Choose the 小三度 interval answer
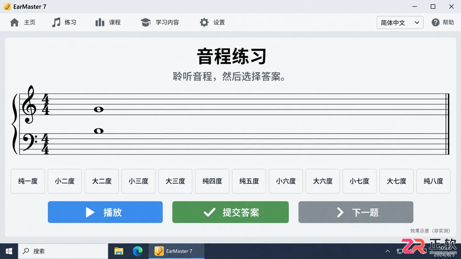This screenshot has height=259, width=461. [139, 181]
